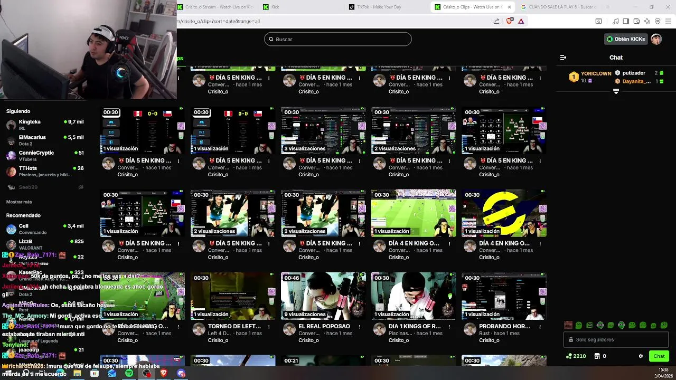Open ElMacarius channel in sidebar

pos(45,140)
